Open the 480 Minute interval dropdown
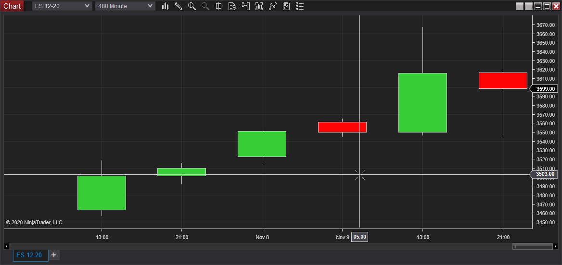This screenshot has height=265, width=562. (125, 6)
